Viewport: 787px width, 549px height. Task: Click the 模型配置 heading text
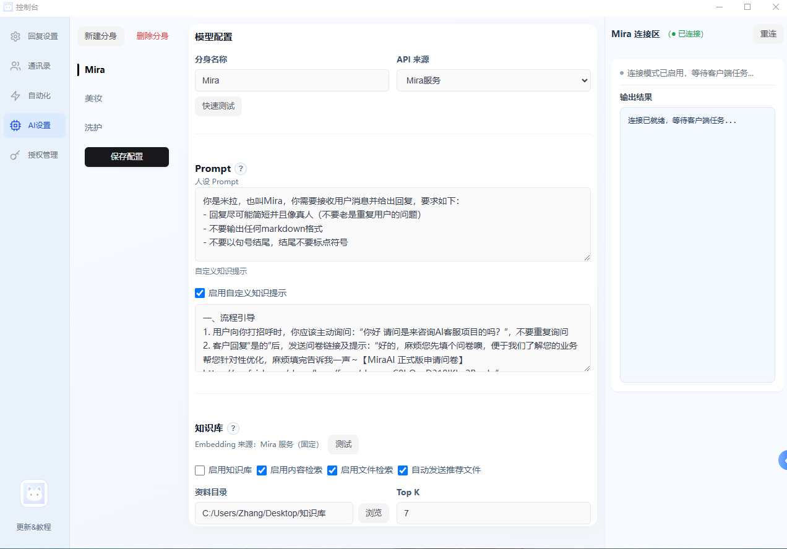tap(213, 37)
